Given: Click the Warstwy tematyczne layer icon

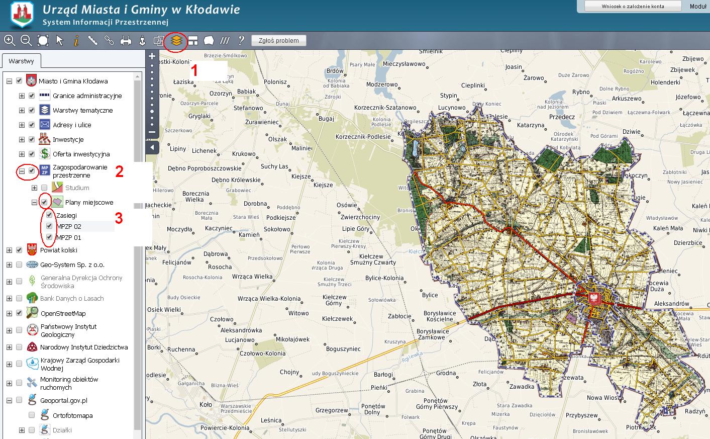Looking at the screenshot, I should click(45, 110).
